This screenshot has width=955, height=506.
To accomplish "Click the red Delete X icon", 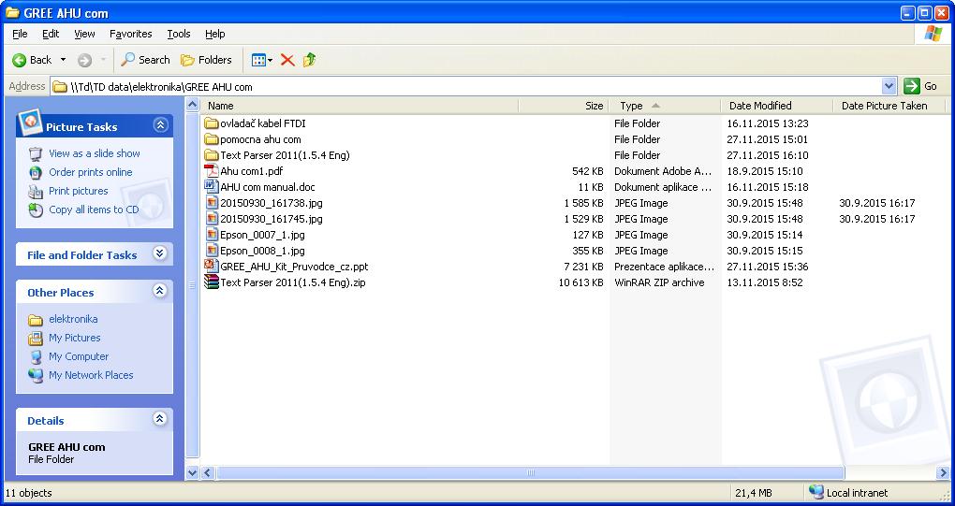I will click(x=287, y=60).
